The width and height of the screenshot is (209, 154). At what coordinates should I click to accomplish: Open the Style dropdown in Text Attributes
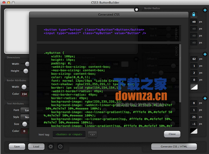pyautogui.click(x=25, y=117)
